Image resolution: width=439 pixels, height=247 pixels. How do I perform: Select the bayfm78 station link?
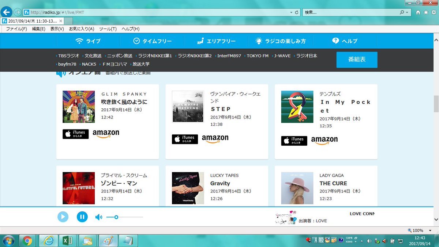[x=67, y=64]
